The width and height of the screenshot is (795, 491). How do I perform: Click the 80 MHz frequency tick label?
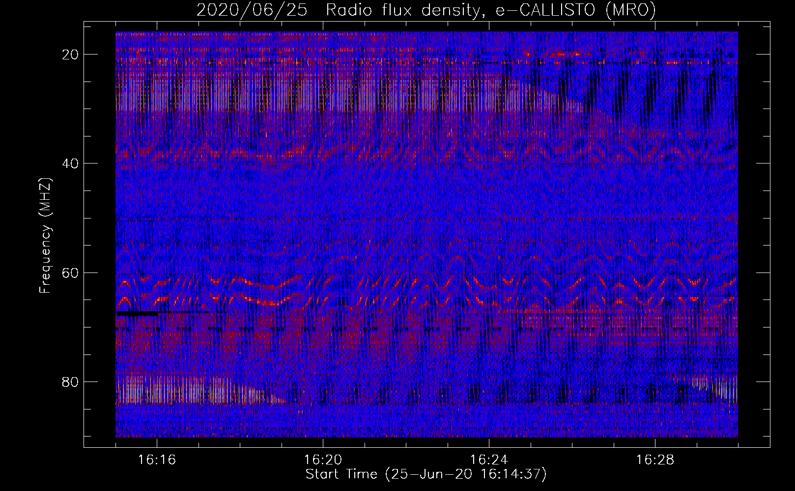(71, 382)
